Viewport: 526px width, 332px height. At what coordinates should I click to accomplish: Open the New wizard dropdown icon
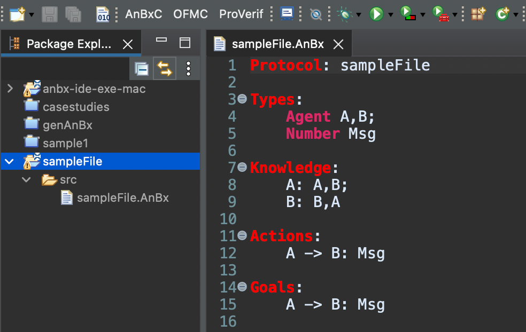tap(31, 14)
